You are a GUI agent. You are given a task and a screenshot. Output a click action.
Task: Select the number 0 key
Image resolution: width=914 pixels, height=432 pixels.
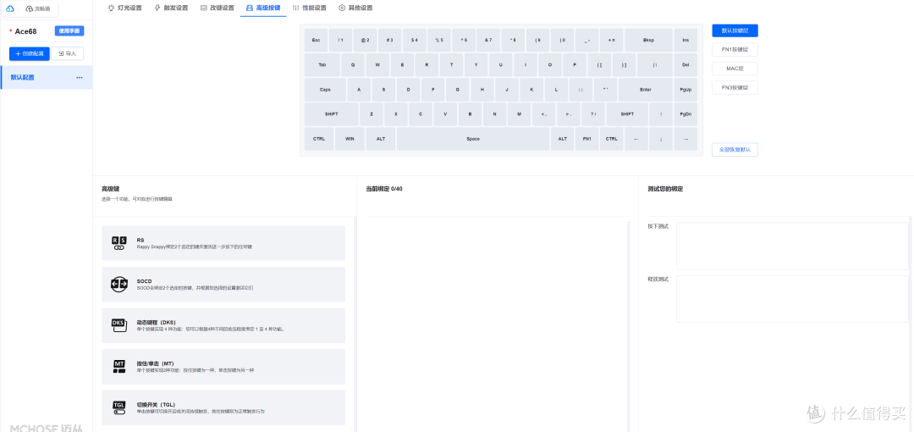(563, 41)
